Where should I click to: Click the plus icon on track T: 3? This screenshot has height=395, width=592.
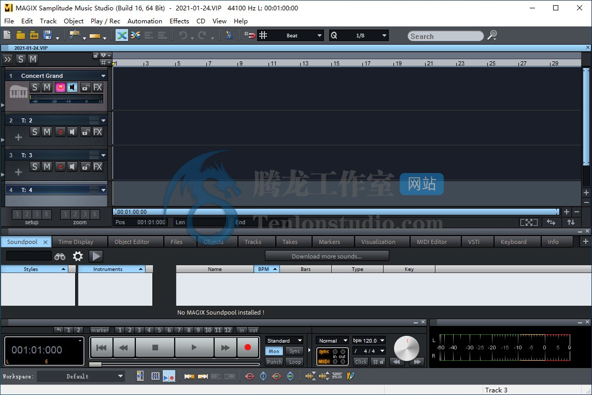tap(18, 172)
